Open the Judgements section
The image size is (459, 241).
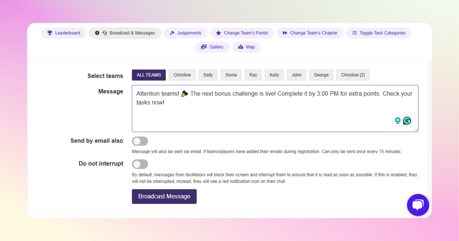tap(186, 33)
